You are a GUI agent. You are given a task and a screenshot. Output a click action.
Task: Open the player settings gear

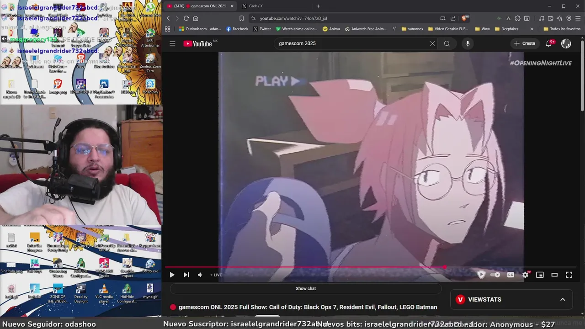525,275
